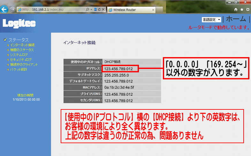
Task: Close the Wireless Router tab
Action: click(153, 10)
